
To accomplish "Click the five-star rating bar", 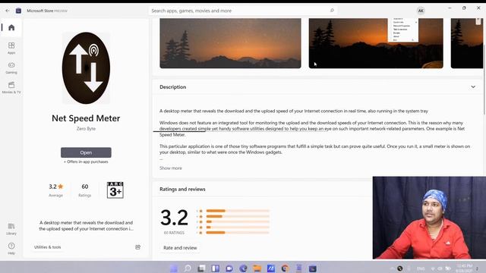I will click(238, 211).
